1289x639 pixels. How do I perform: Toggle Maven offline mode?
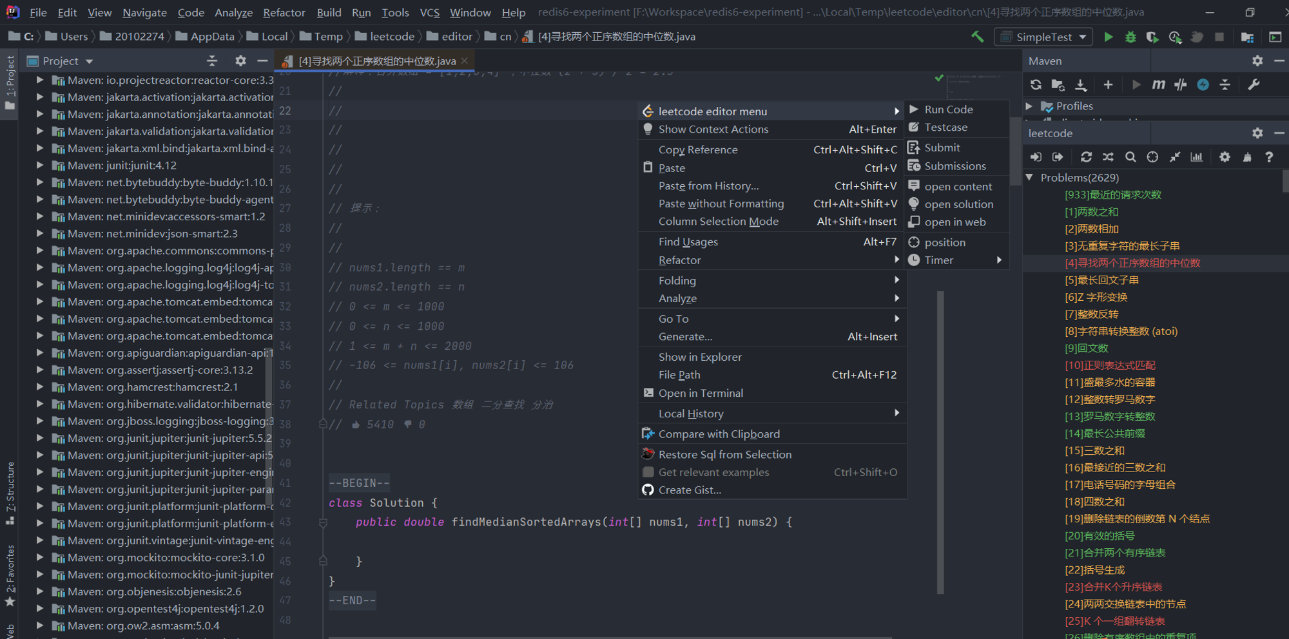point(1181,84)
